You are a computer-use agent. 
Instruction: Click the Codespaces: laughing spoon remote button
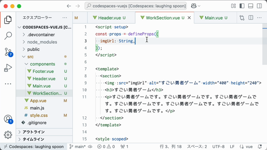[x=34, y=147]
